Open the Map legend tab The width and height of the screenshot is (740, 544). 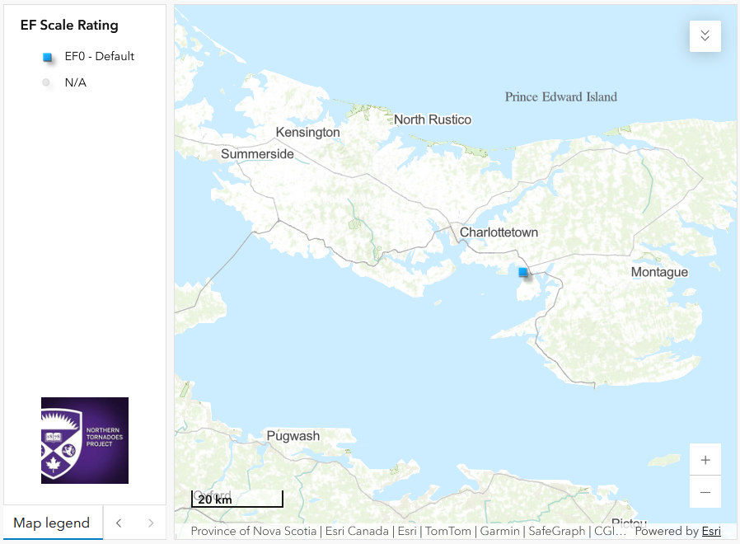point(52,523)
